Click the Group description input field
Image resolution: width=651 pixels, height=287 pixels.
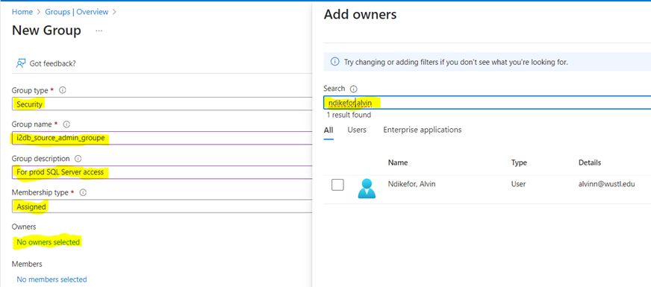click(x=162, y=171)
